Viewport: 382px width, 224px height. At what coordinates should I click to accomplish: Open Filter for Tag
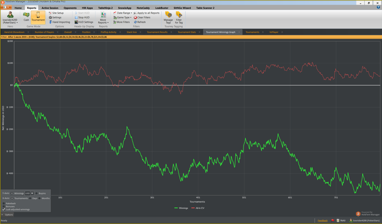tap(179, 17)
